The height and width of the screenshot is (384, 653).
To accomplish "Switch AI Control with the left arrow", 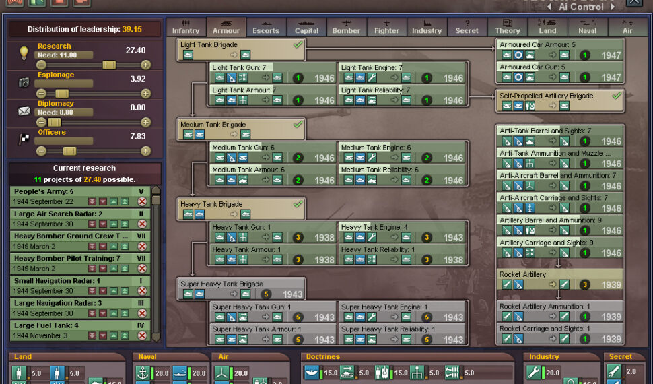I will pyautogui.click(x=549, y=7).
